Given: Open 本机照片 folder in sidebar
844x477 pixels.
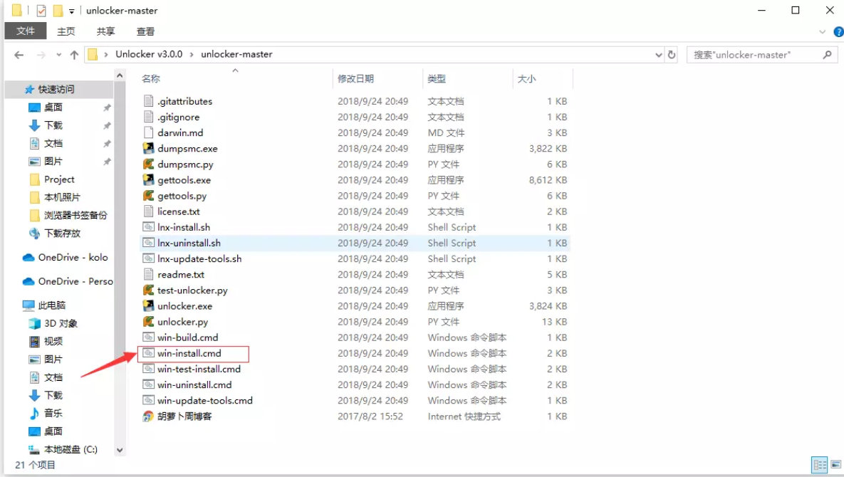Looking at the screenshot, I should (x=62, y=197).
